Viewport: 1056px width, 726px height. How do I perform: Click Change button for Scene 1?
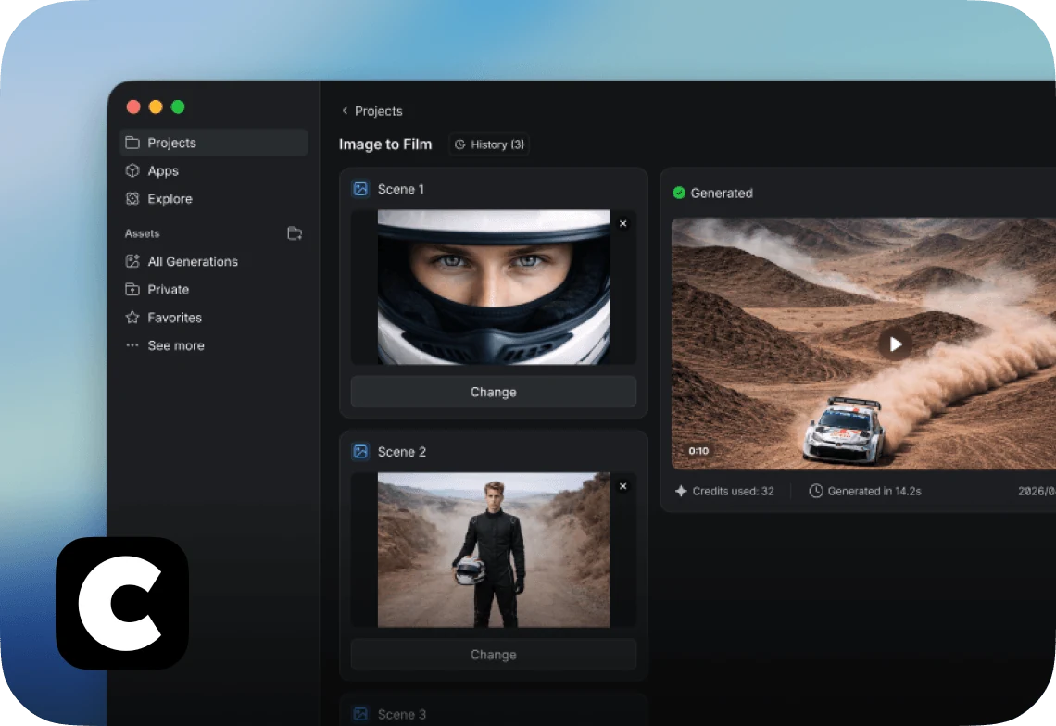(494, 392)
